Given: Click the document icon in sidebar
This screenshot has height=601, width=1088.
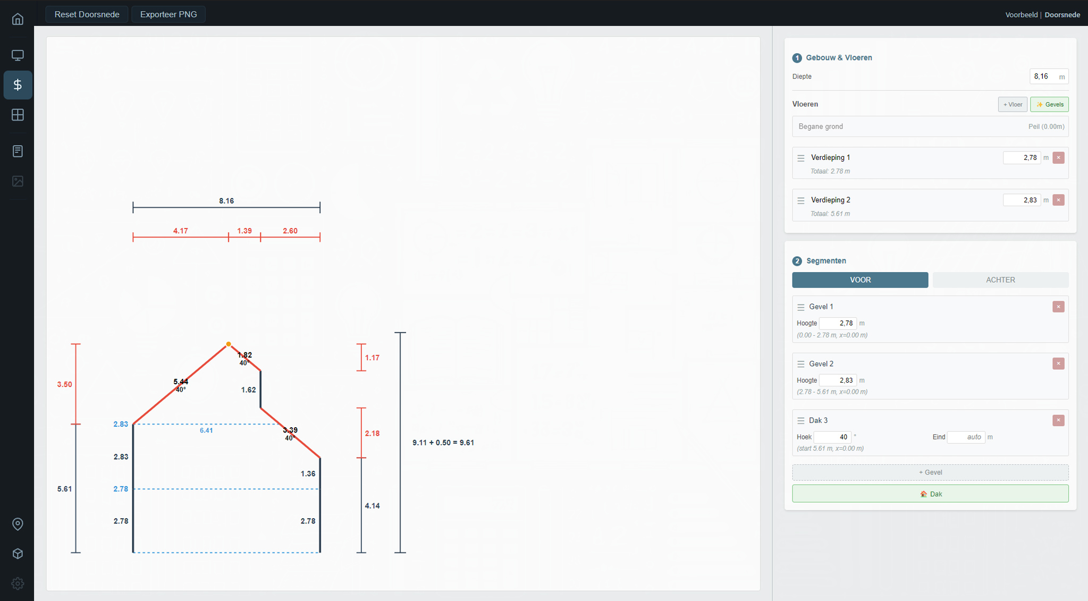Looking at the screenshot, I should click(18, 151).
